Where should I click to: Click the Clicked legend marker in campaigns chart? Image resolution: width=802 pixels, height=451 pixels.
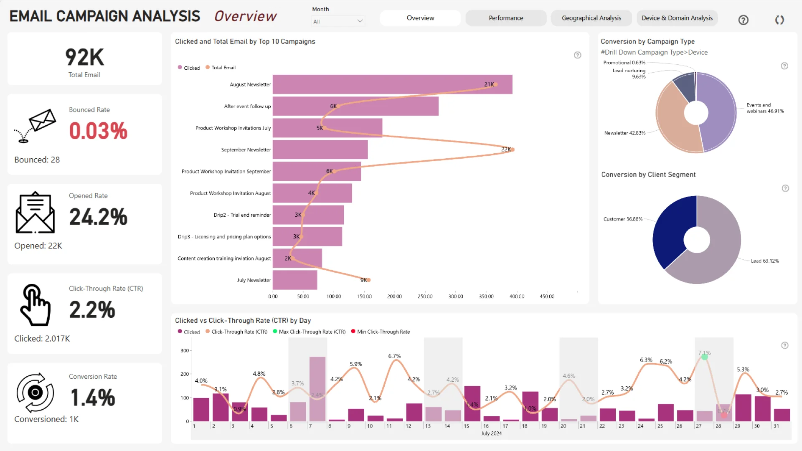pos(180,67)
